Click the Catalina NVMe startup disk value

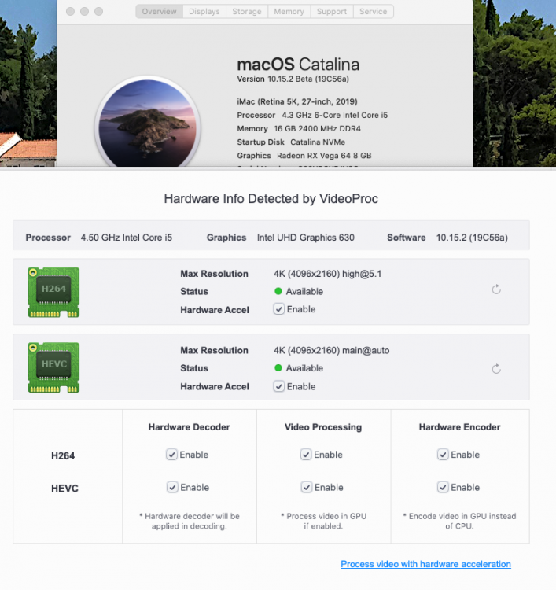point(318,142)
